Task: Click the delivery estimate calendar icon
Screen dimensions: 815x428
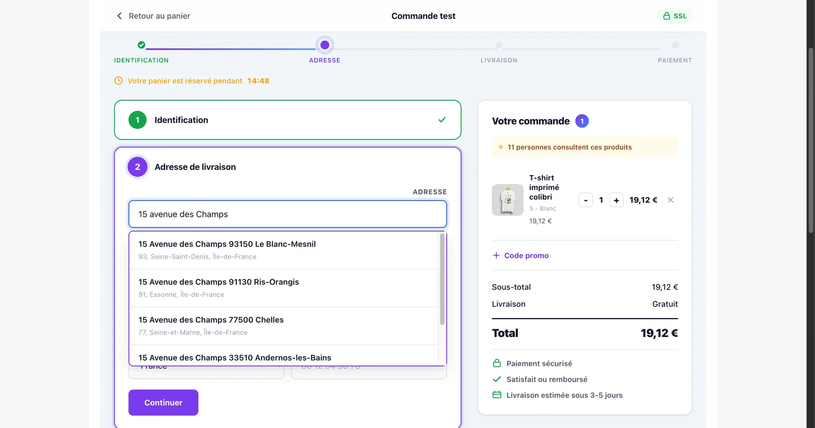Action: coord(497,395)
